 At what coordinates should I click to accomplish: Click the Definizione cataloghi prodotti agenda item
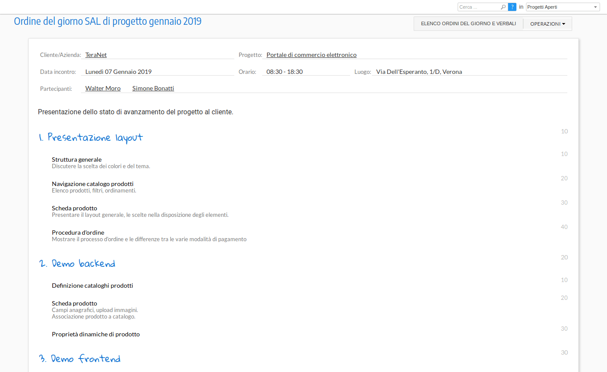point(92,286)
